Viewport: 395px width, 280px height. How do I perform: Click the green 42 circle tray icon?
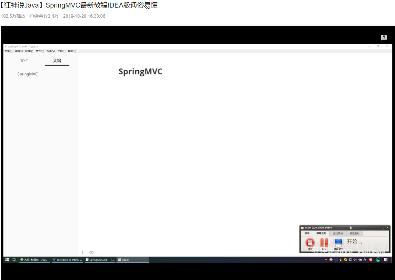click(x=378, y=260)
